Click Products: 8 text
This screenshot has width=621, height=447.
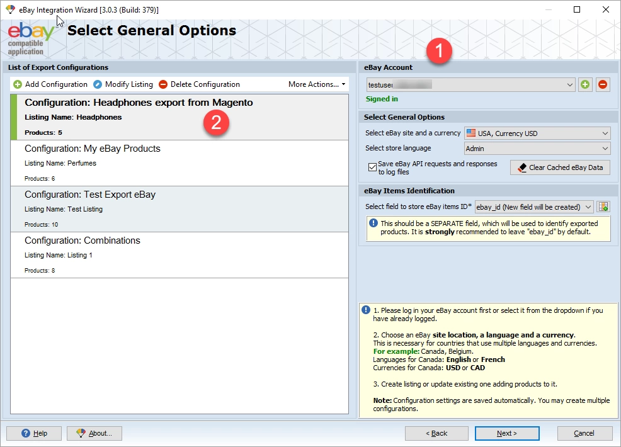[x=40, y=271]
